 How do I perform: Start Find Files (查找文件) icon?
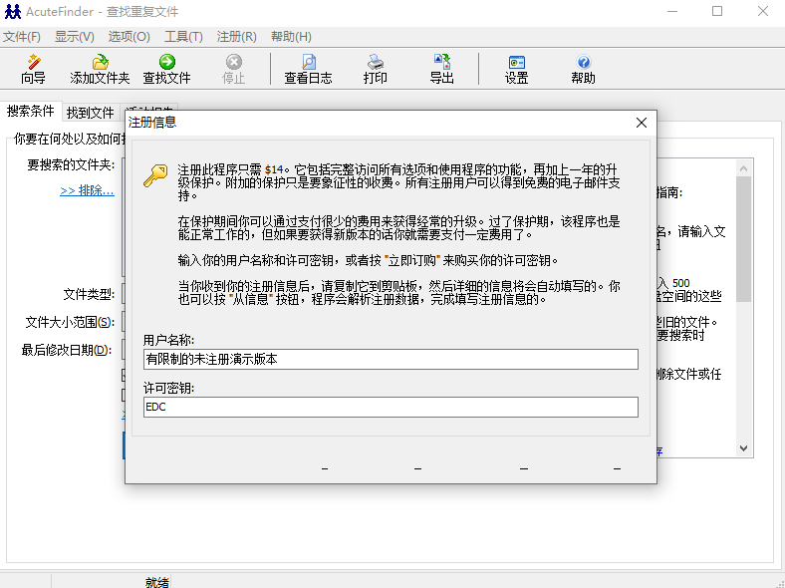[x=166, y=62]
